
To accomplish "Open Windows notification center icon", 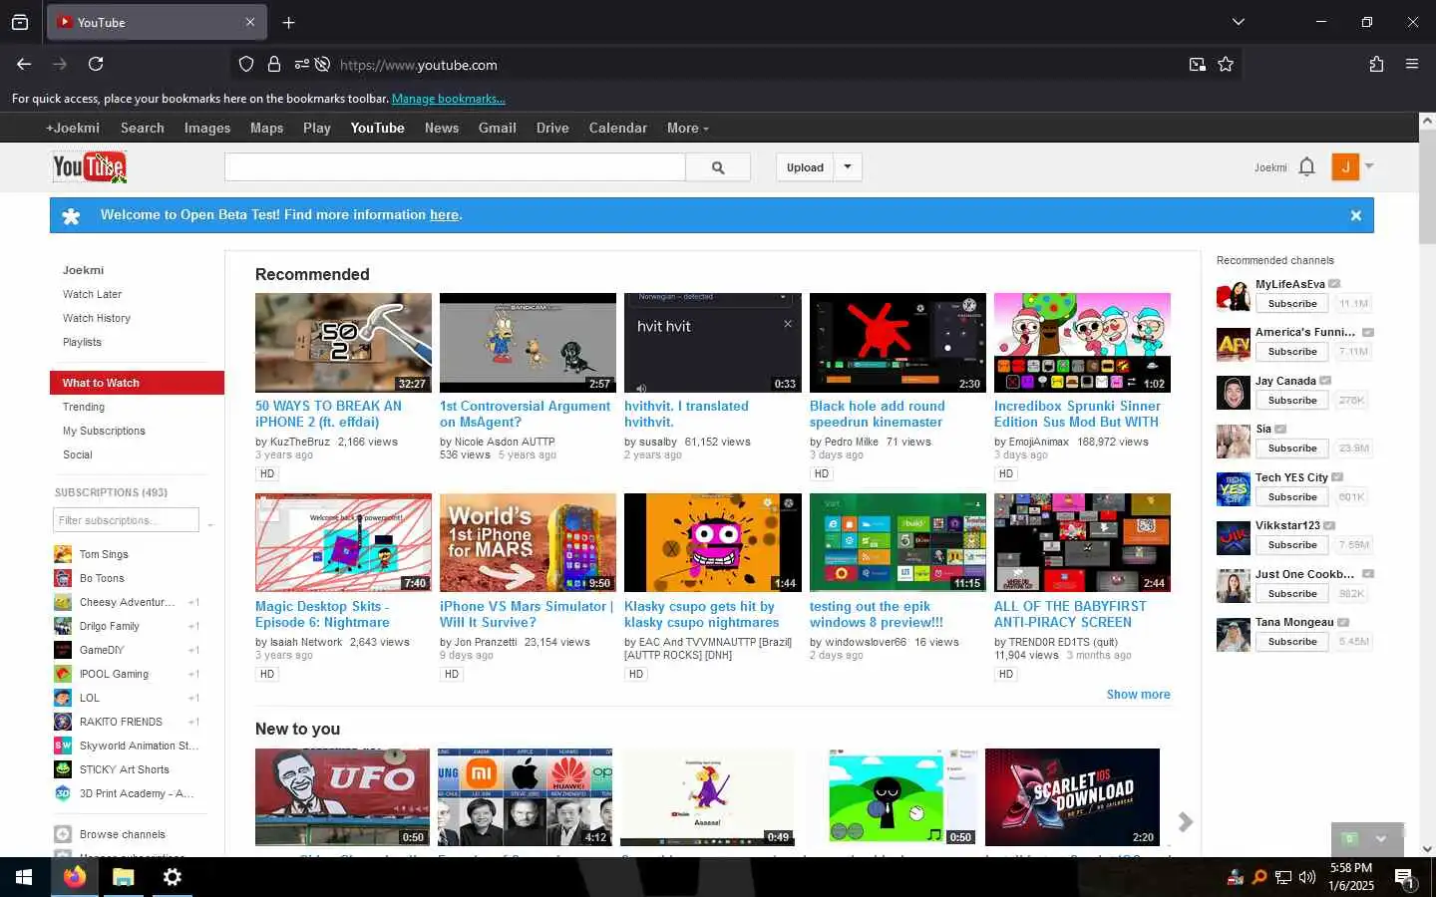I will (x=1404, y=877).
